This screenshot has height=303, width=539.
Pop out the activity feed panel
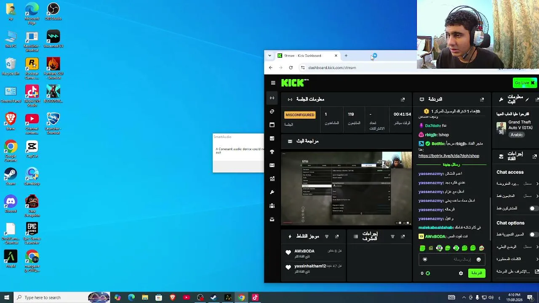[336, 237]
